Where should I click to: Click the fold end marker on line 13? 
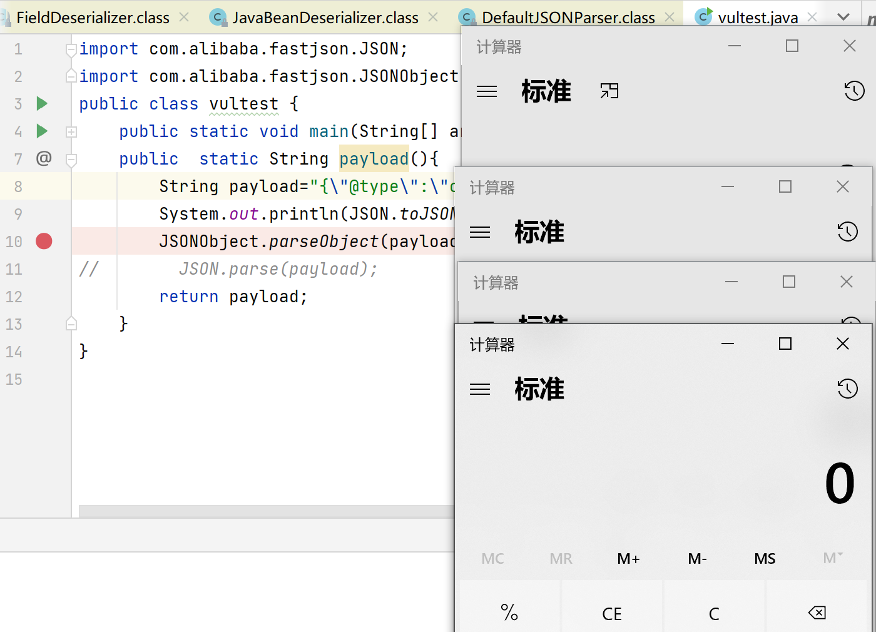click(x=71, y=324)
